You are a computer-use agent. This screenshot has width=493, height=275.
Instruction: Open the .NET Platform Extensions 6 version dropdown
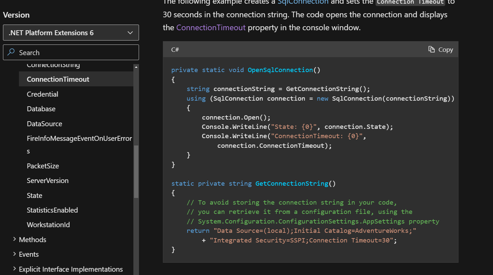tap(71, 33)
